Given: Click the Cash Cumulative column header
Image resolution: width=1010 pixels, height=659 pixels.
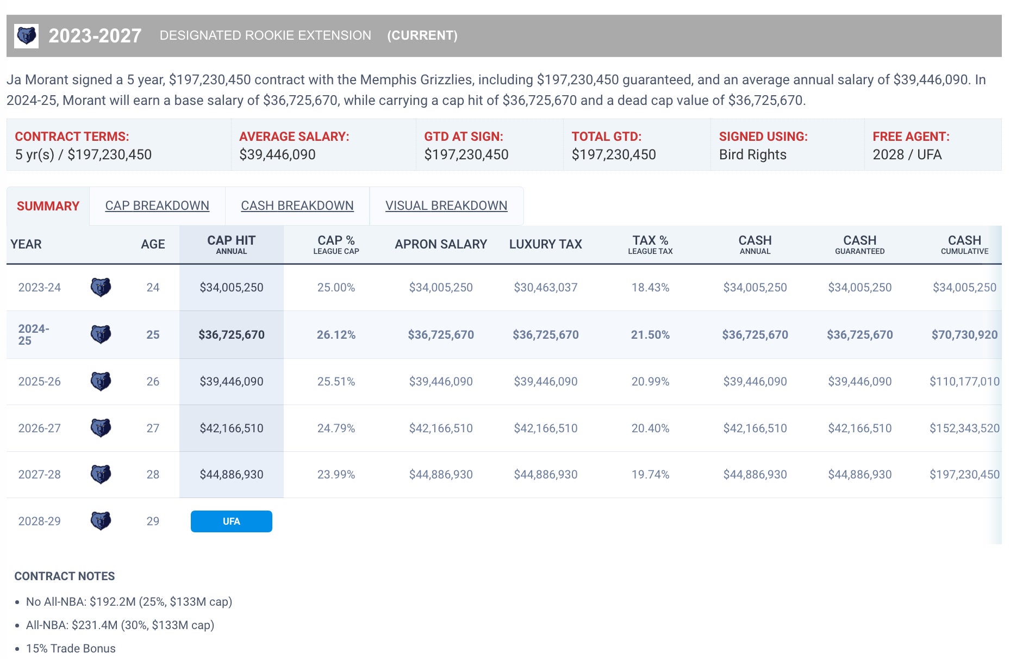Looking at the screenshot, I should [x=964, y=245].
